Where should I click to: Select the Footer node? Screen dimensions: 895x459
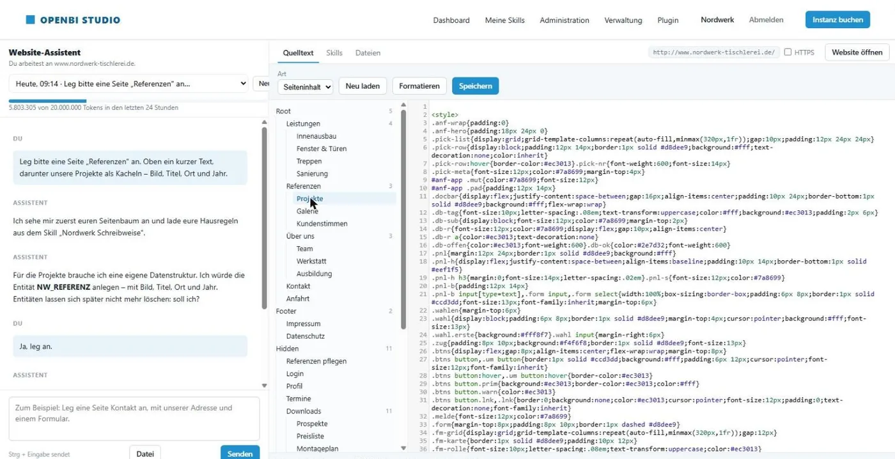[x=286, y=311]
